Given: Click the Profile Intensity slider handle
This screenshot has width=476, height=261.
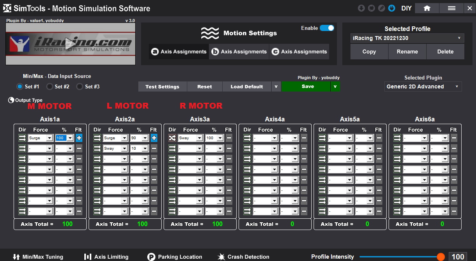Looking at the screenshot, I should point(441,257).
